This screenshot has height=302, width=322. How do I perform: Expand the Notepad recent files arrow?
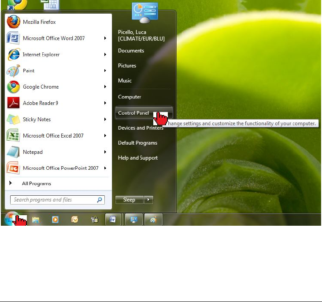(105, 152)
